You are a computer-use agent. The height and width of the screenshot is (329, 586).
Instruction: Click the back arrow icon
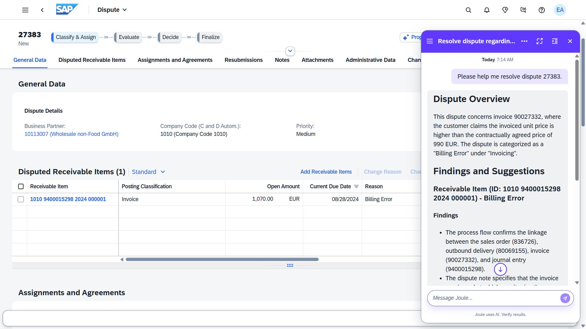coord(42,10)
